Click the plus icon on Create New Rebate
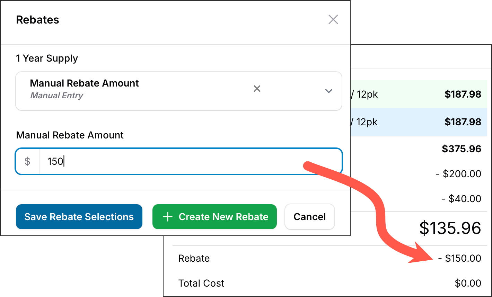This screenshot has height=297, width=492. click(168, 217)
